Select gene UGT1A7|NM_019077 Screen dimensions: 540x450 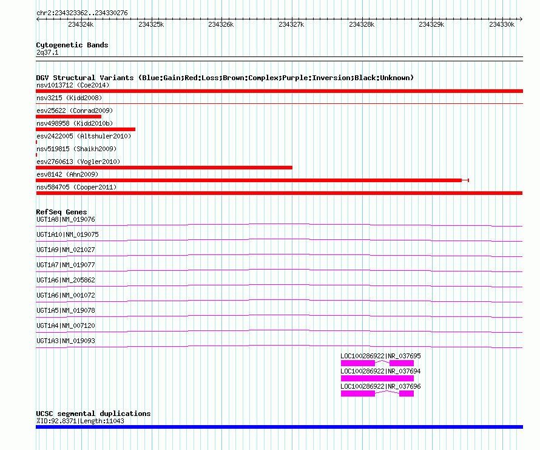click(x=66, y=265)
